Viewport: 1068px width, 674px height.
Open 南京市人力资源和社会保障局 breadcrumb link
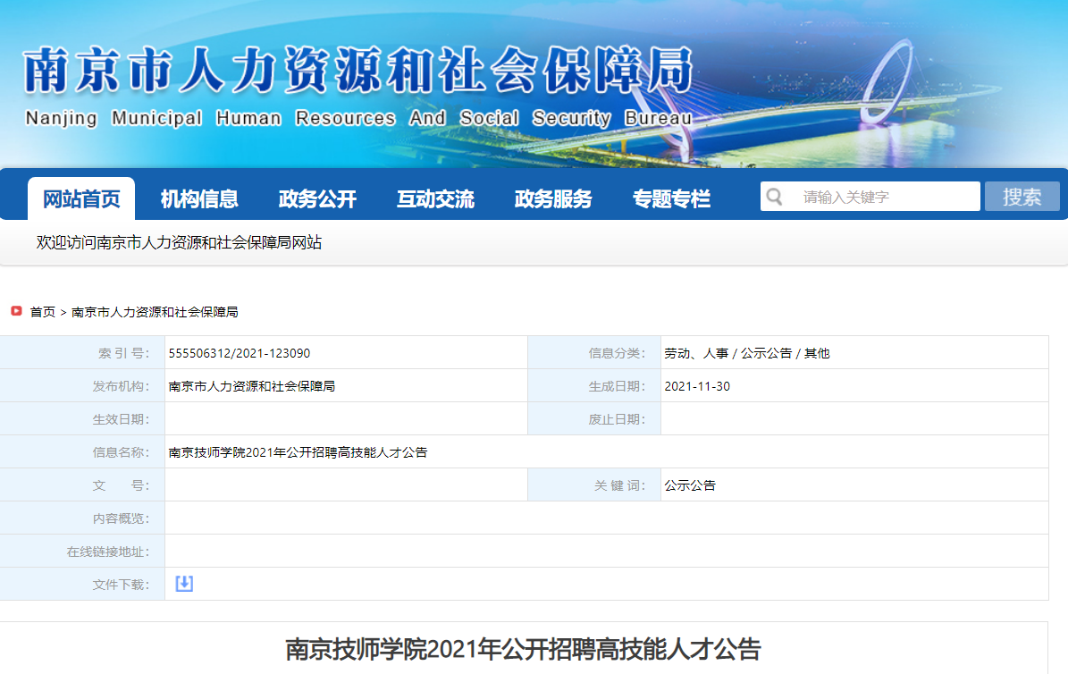(x=155, y=312)
